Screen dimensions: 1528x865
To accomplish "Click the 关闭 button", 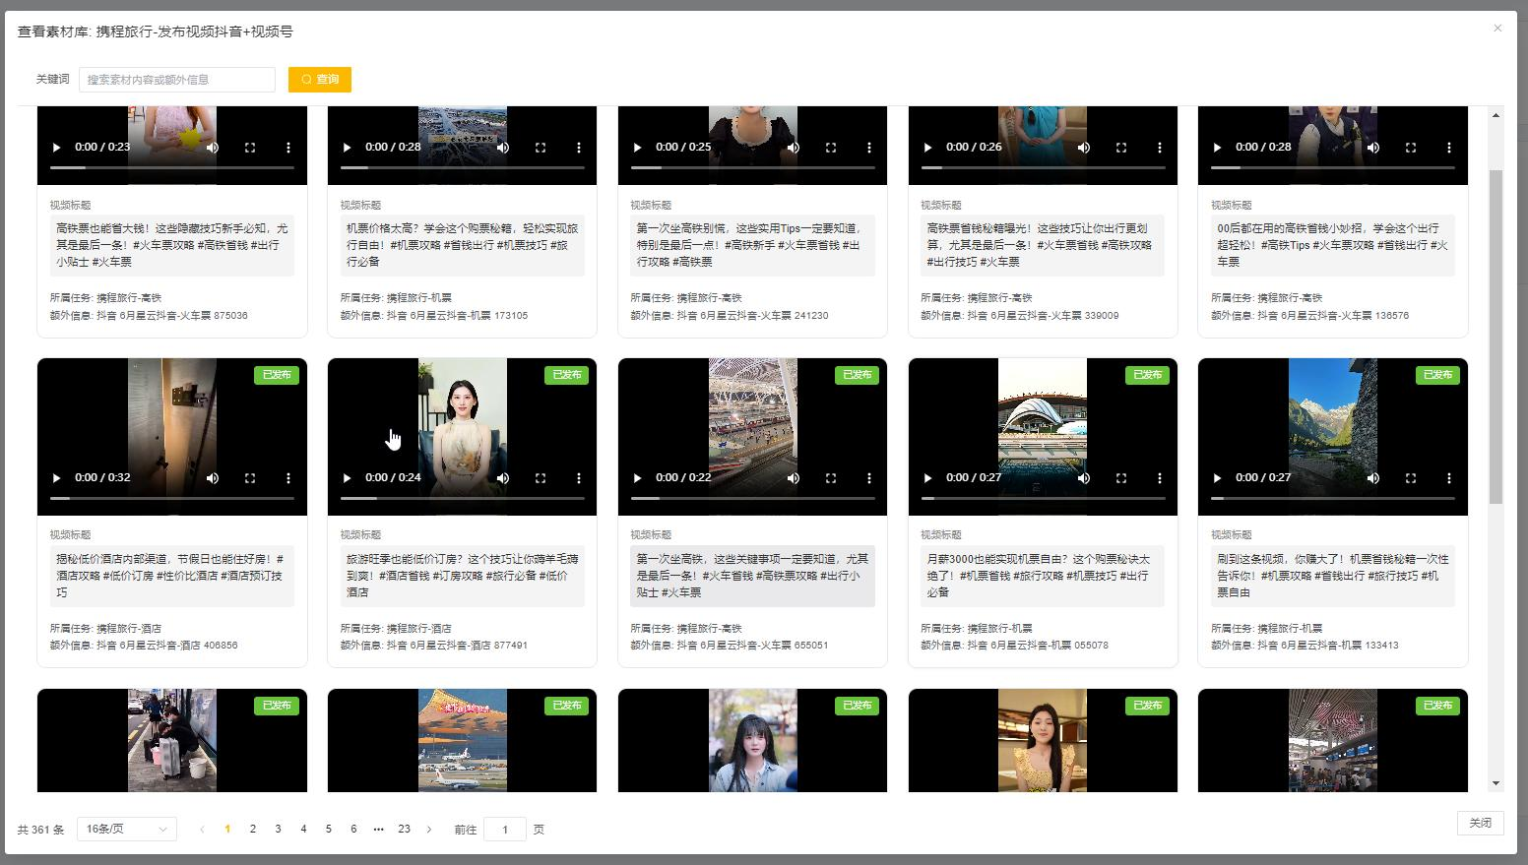I will click(1480, 823).
